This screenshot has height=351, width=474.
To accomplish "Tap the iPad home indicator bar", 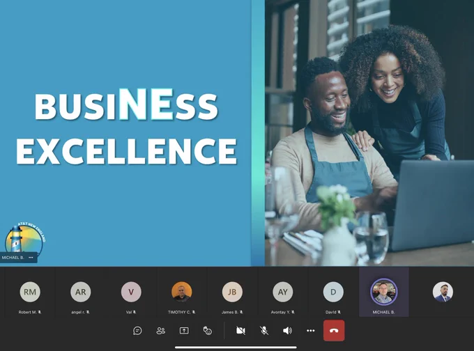I will coord(236,348).
